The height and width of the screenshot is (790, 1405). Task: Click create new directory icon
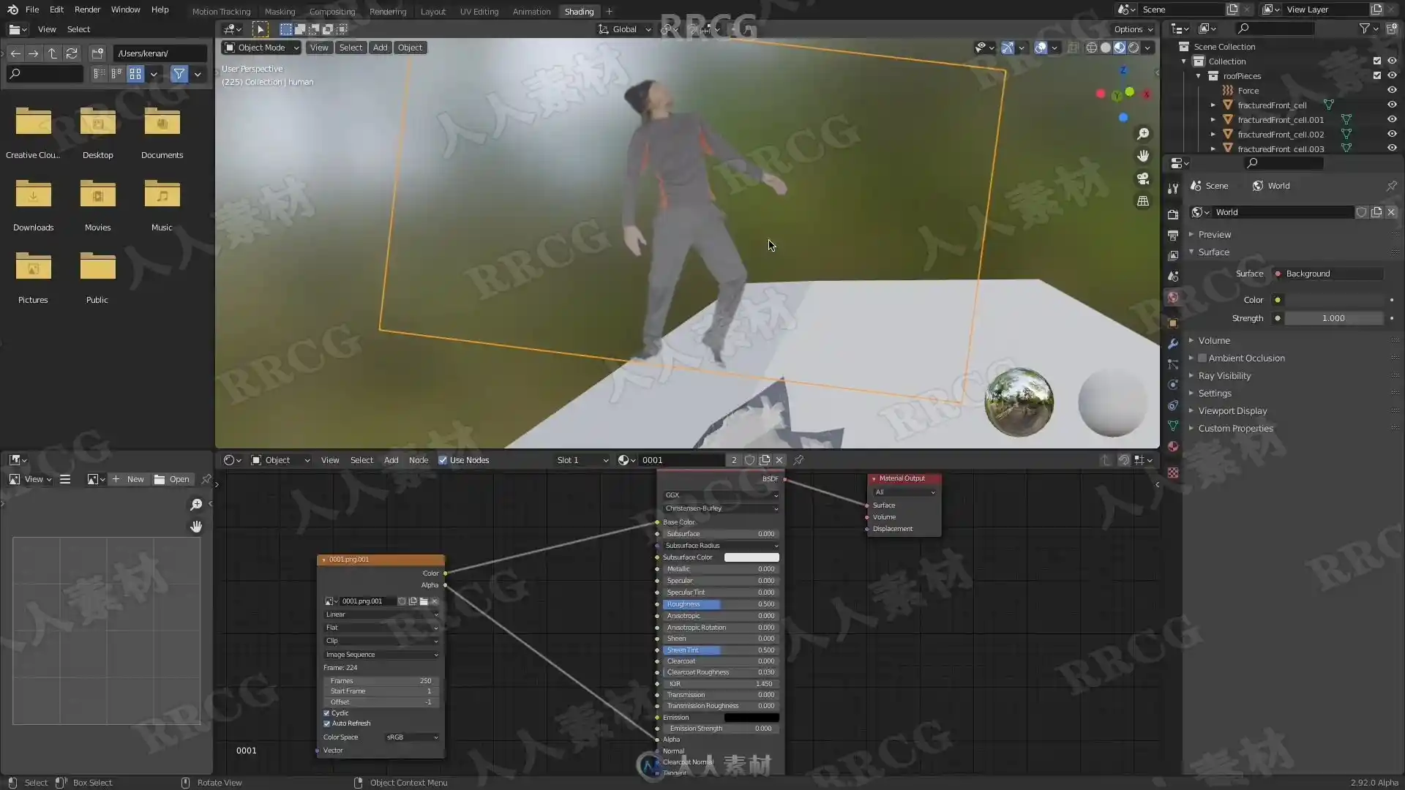[x=97, y=53]
